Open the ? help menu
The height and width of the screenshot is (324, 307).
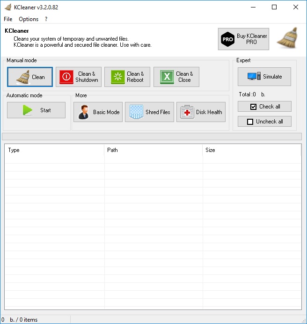click(x=46, y=19)
